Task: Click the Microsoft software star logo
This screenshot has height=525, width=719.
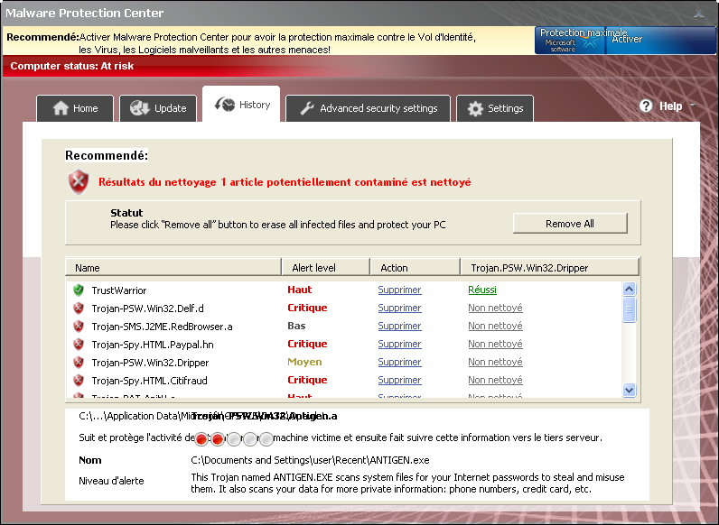Action: point(590,41)
